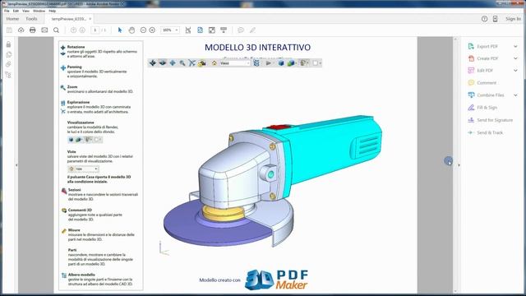Open the find text magnifier
The height and width of the screenshot is (296, 526).
[x=56, y=30]
